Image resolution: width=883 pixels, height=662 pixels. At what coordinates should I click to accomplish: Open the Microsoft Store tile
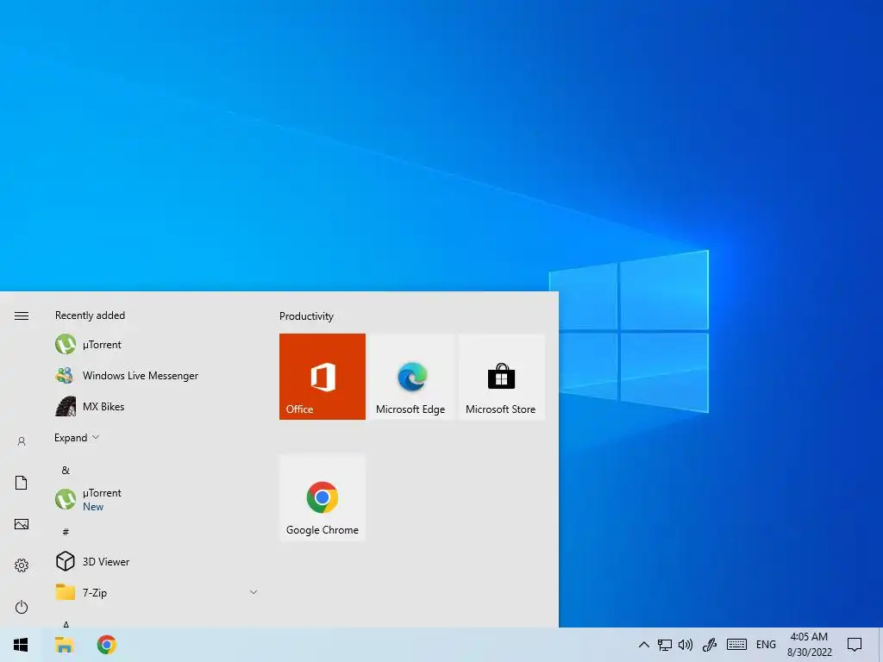[x=501, y=376]
